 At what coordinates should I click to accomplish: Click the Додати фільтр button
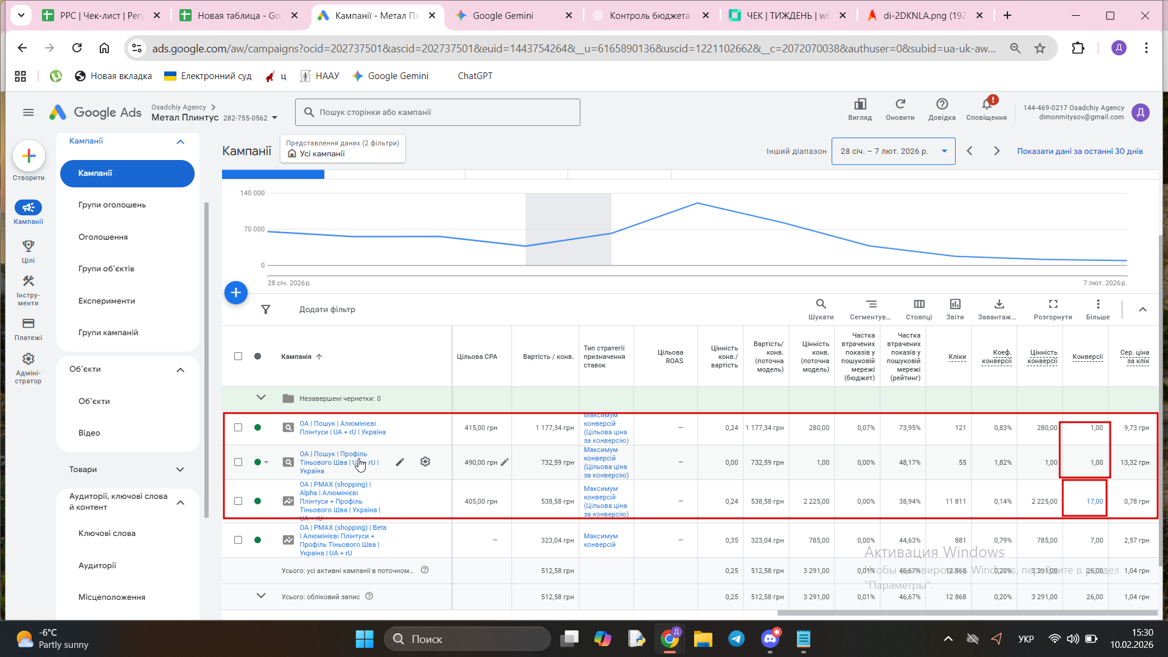[x=327, y=310]
